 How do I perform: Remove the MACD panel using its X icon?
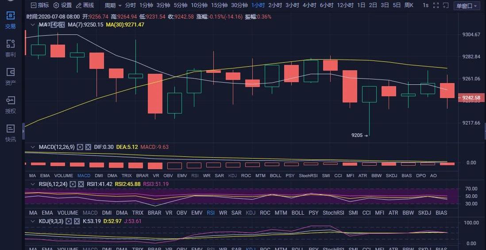pos(88,147)
